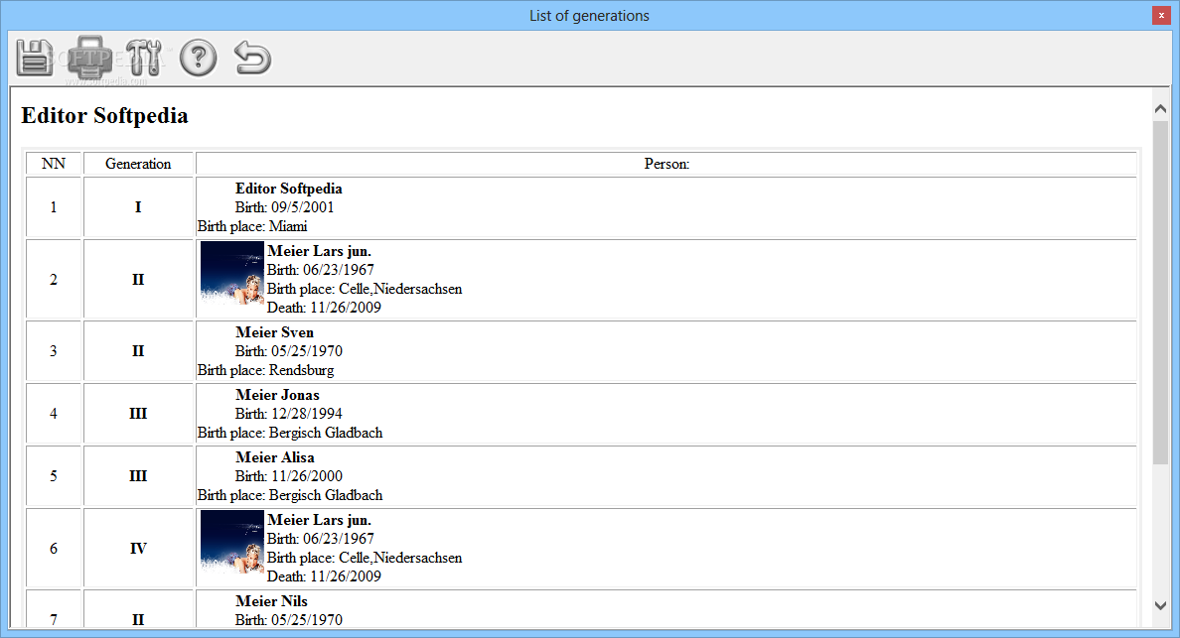
Task: Click the 'Generation' column header
Action: (x=138, y=164)
